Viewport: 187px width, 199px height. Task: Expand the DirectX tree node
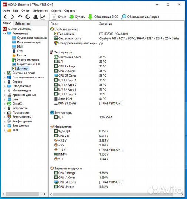(x=4, y=104)
